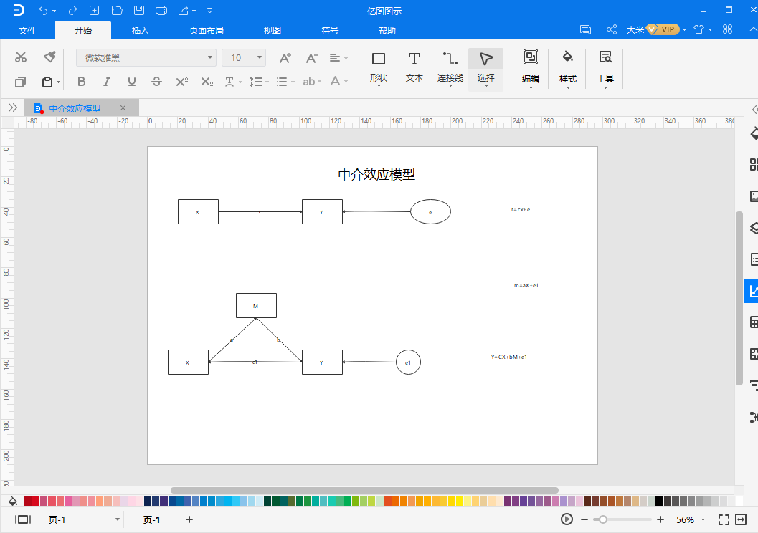Start presentation with play icon
The height and width of the screenshot is (533, 758).
click(567, 519)
